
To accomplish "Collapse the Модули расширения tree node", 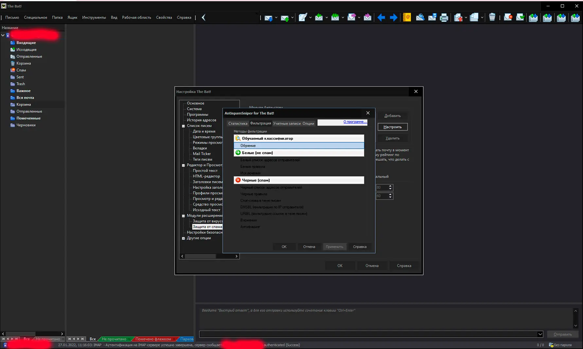I will [184, 216].
